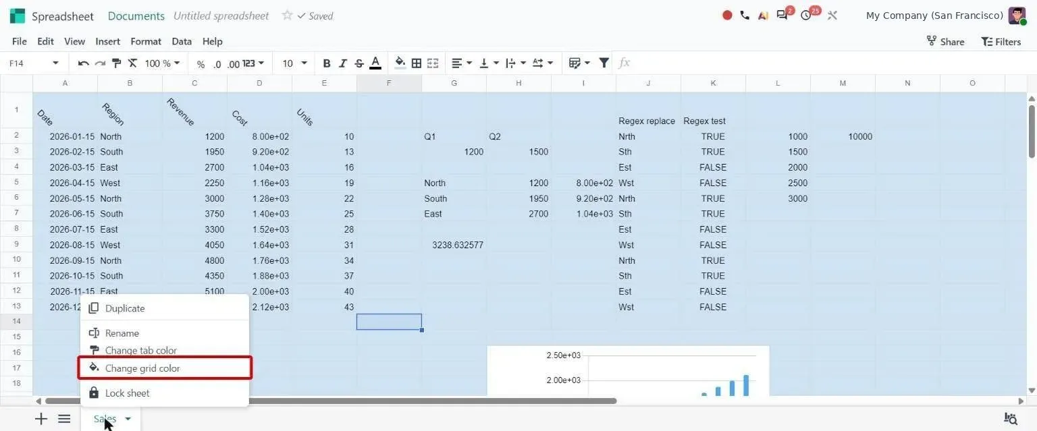1037x431 pixels.
Task: Open the Insert menu
Action: click(107, 41)
